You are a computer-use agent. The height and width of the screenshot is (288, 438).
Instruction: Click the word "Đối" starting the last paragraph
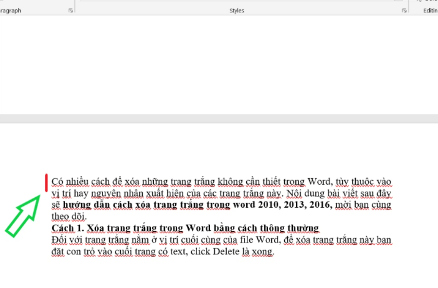coord(59,240)
